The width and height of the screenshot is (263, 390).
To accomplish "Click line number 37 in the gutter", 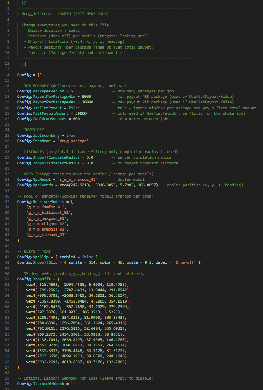I will (x=7, y=202).
